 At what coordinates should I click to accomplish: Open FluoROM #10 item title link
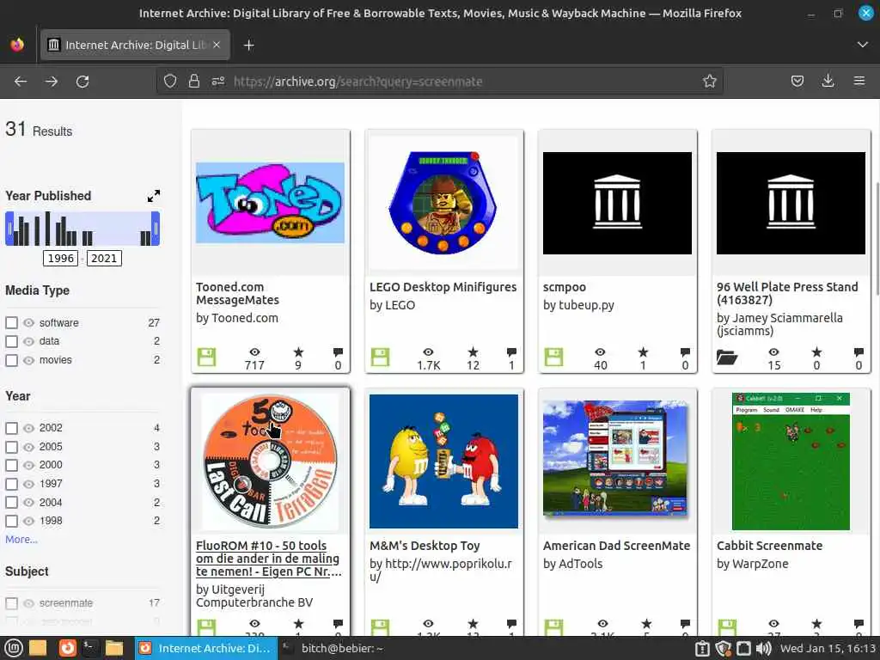(268, 559)
